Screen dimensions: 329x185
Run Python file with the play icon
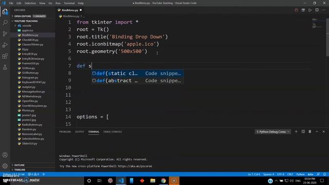click(x=310, y=10)
